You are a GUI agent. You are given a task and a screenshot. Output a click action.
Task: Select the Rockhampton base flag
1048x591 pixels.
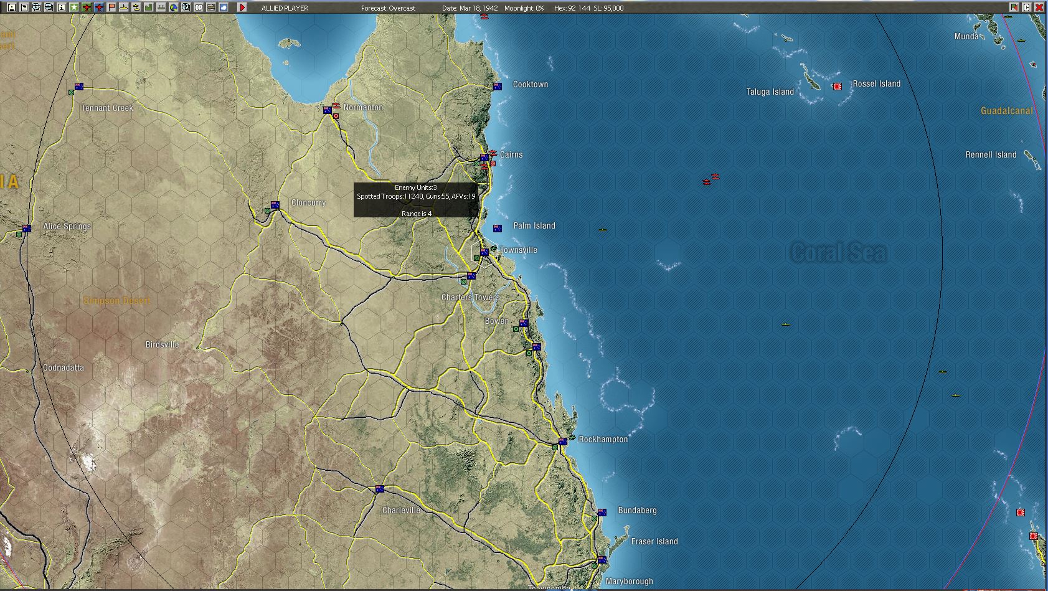click(x=563, y=442)
